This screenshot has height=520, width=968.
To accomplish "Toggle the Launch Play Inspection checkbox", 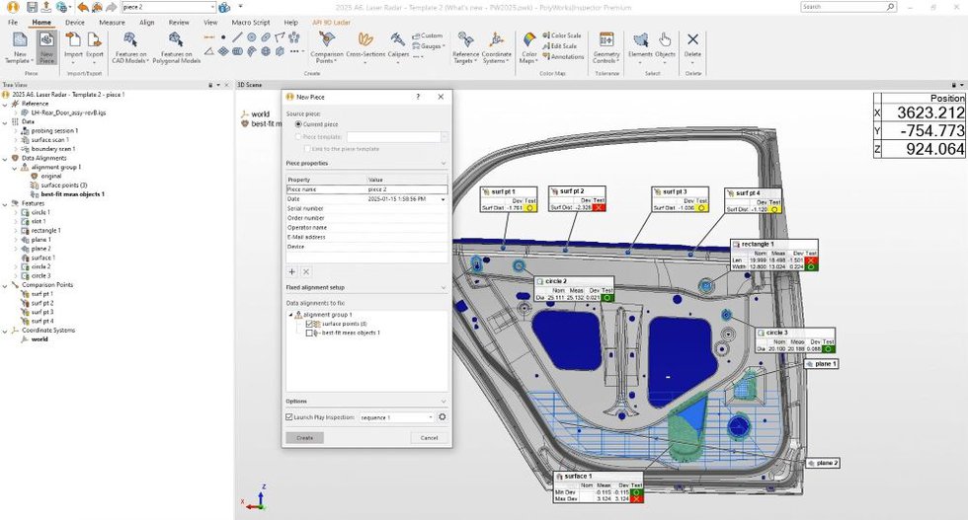I will click(288, 417).
